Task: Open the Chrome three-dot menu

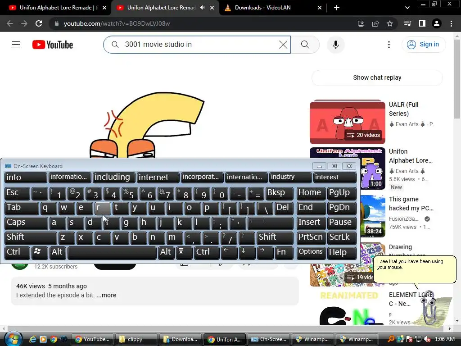Action: [451, 23]
